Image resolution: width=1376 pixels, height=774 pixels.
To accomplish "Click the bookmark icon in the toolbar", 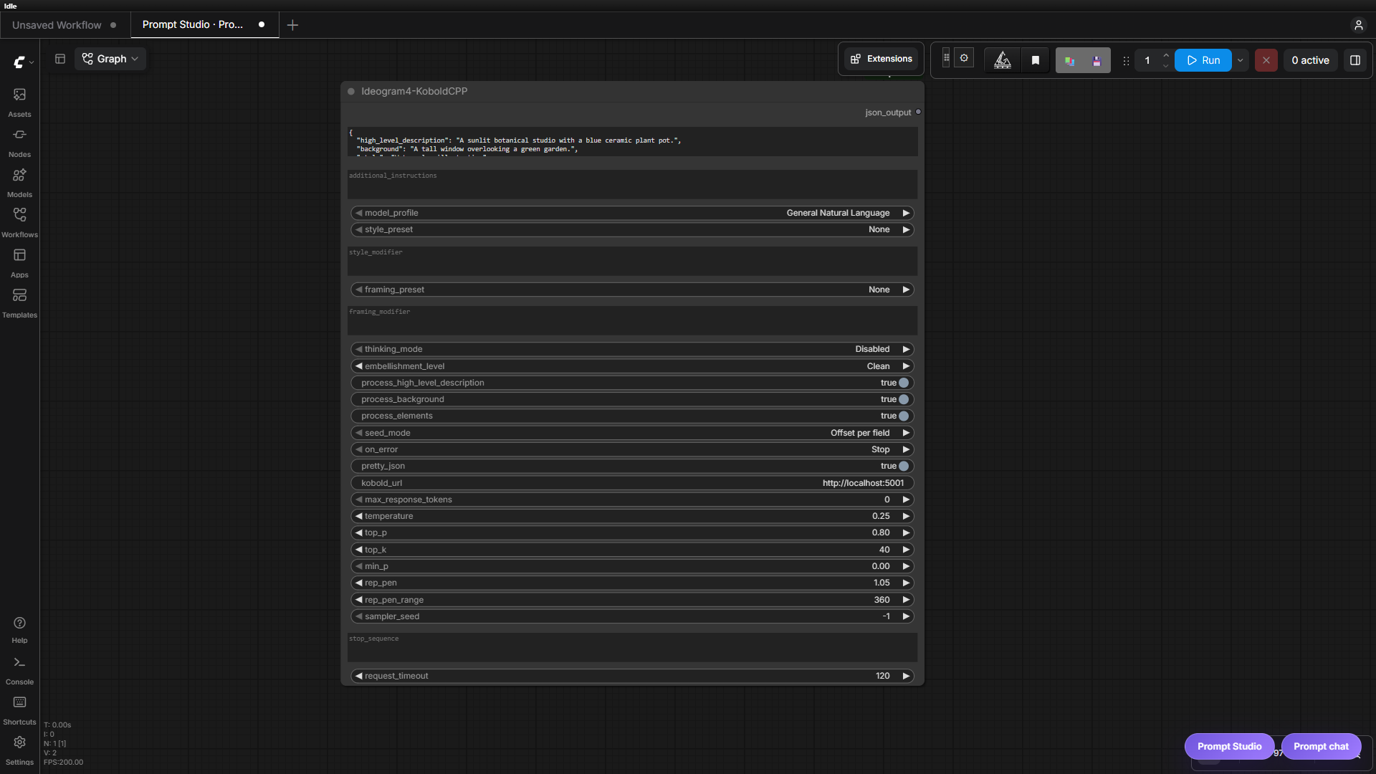I will (x=1035, y=60).
